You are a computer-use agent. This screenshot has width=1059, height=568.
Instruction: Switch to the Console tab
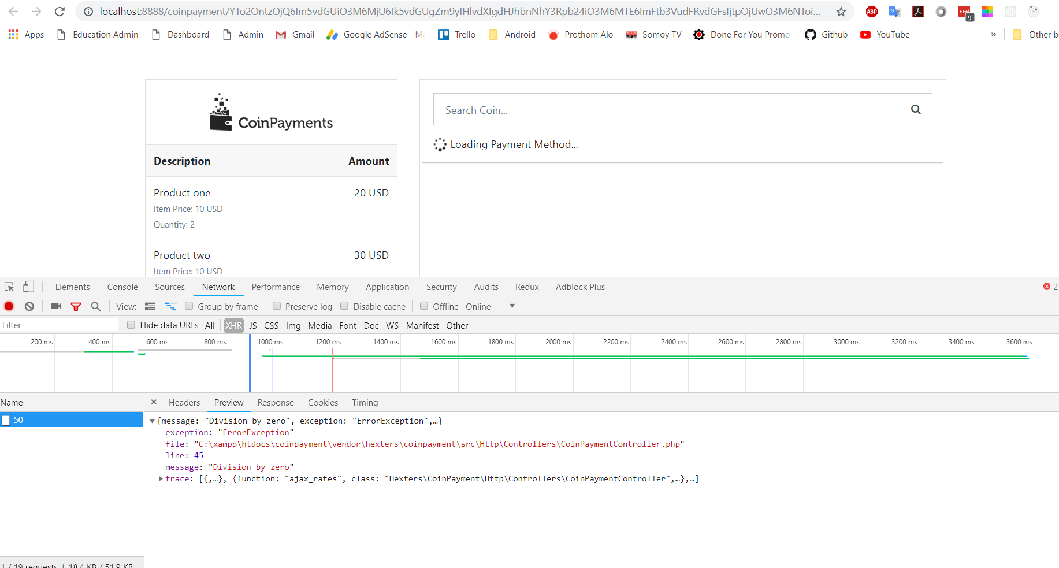click(122, 287)
